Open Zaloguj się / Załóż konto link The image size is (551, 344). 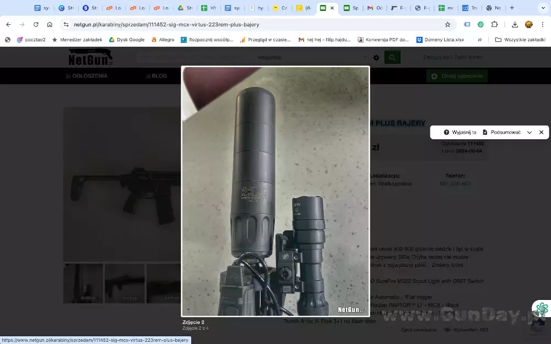(x=452, y=57)
